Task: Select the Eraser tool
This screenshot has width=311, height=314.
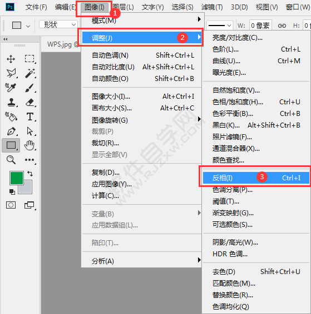Action: 30,102
